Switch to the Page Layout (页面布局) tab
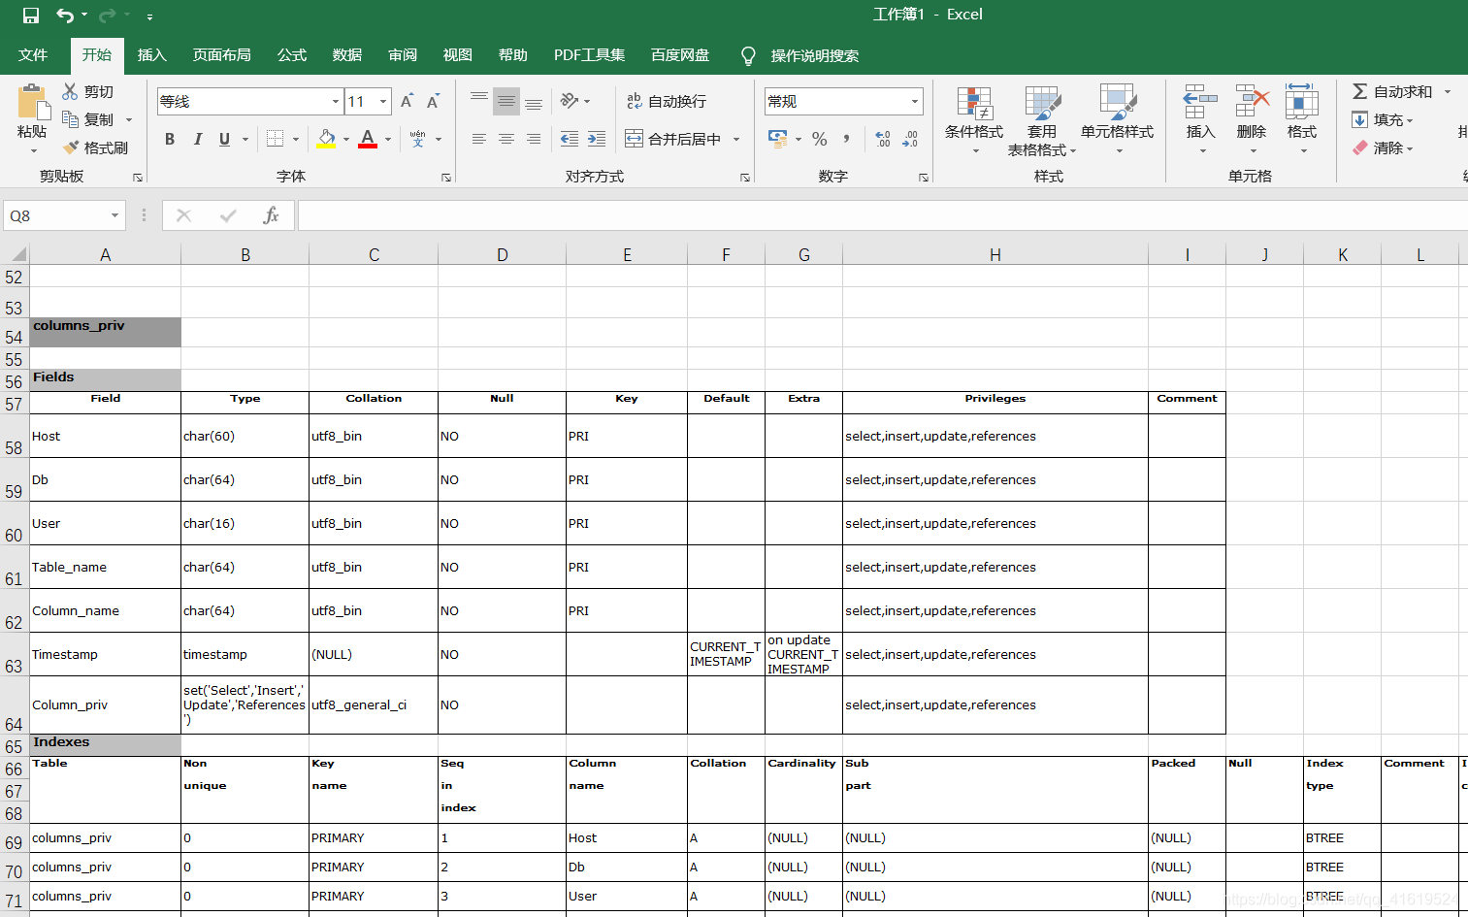 (x=221, y=55)
